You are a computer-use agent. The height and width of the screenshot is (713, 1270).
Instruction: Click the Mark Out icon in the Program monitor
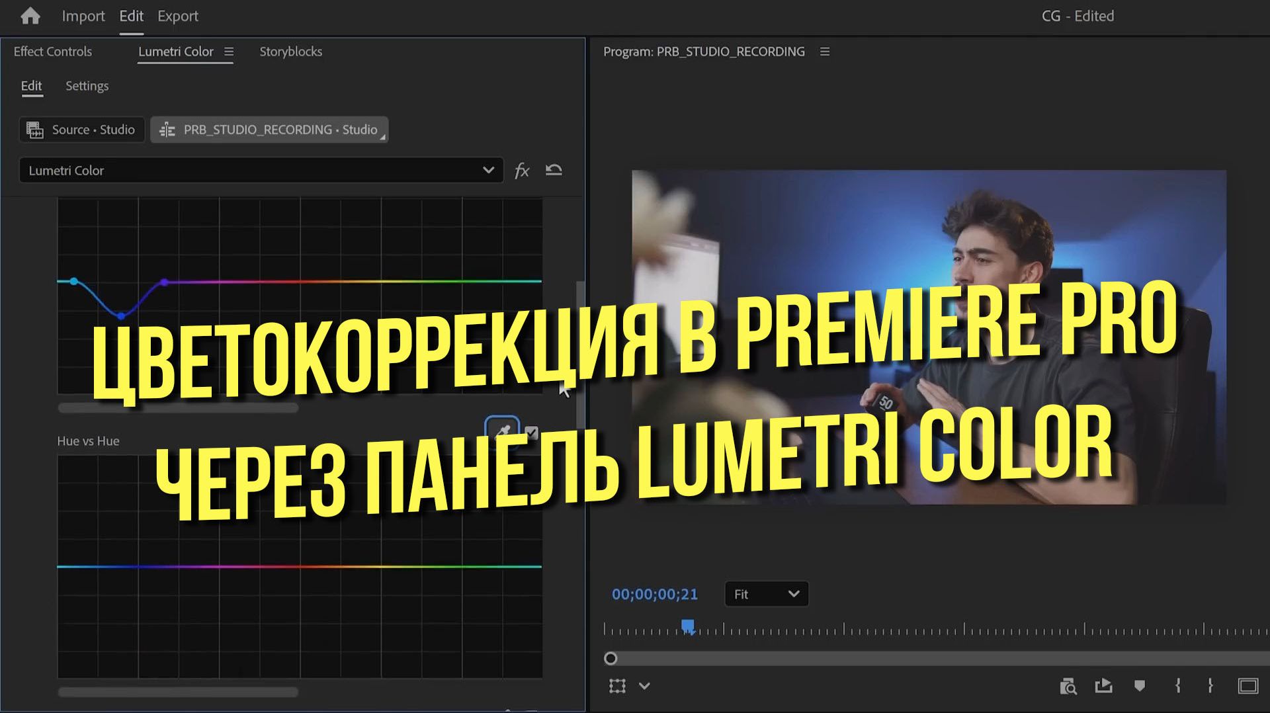tap(1210, 687)
